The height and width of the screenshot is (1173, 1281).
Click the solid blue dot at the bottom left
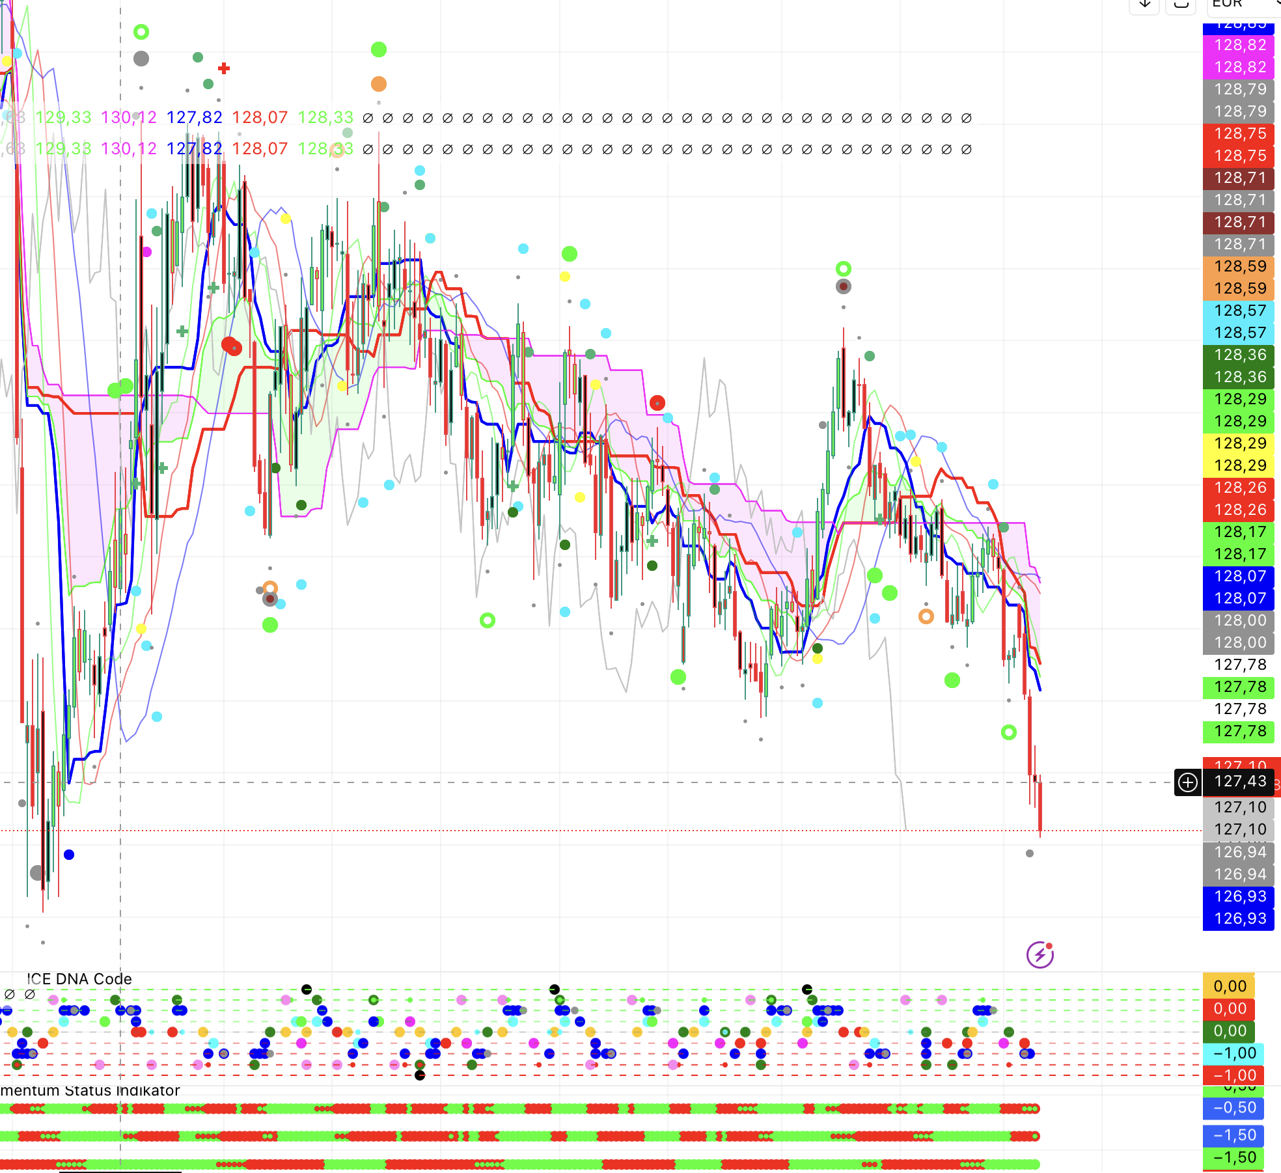pos(69,855)
